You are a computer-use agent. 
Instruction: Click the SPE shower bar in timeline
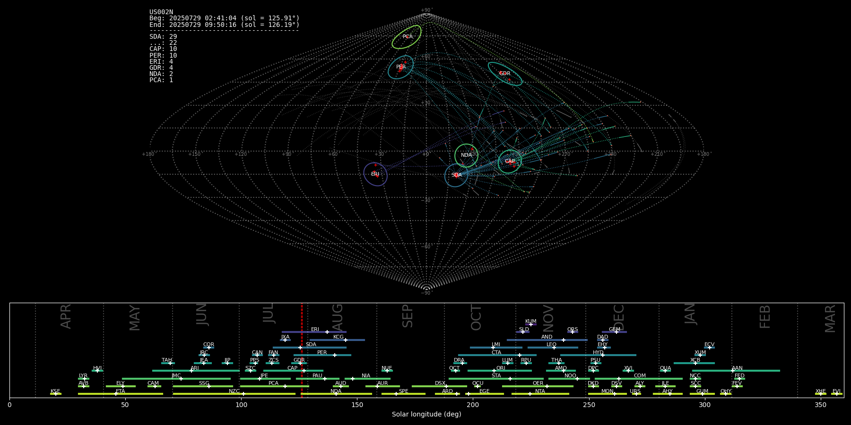click(403, 394)
